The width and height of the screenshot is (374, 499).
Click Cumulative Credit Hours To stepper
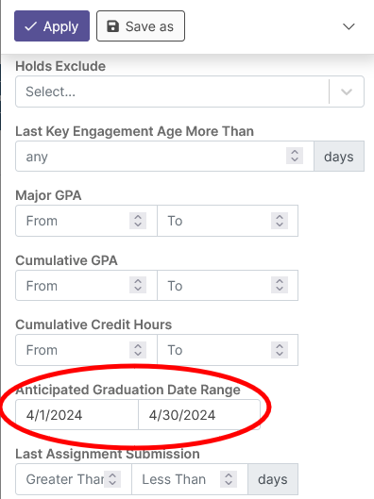[x=280, y=350]
